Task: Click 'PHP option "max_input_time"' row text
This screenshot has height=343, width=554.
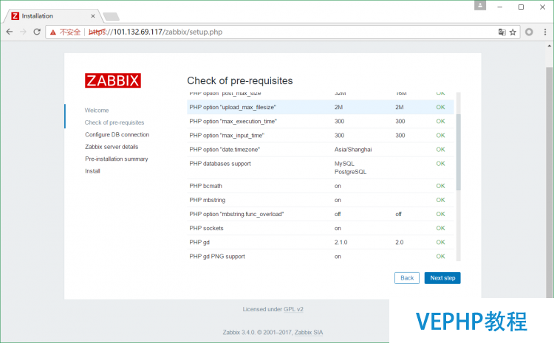Action: tap(227, 135)
